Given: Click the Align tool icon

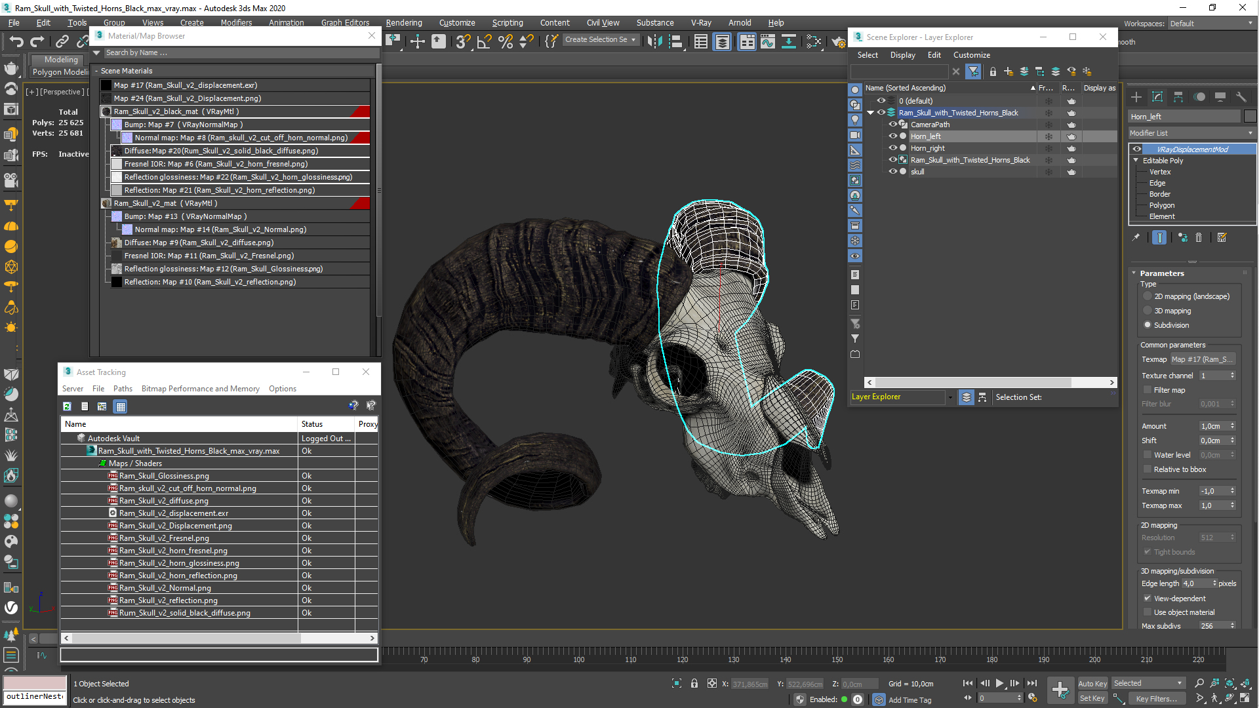Looking at the screenshot, I should [675, 42].
